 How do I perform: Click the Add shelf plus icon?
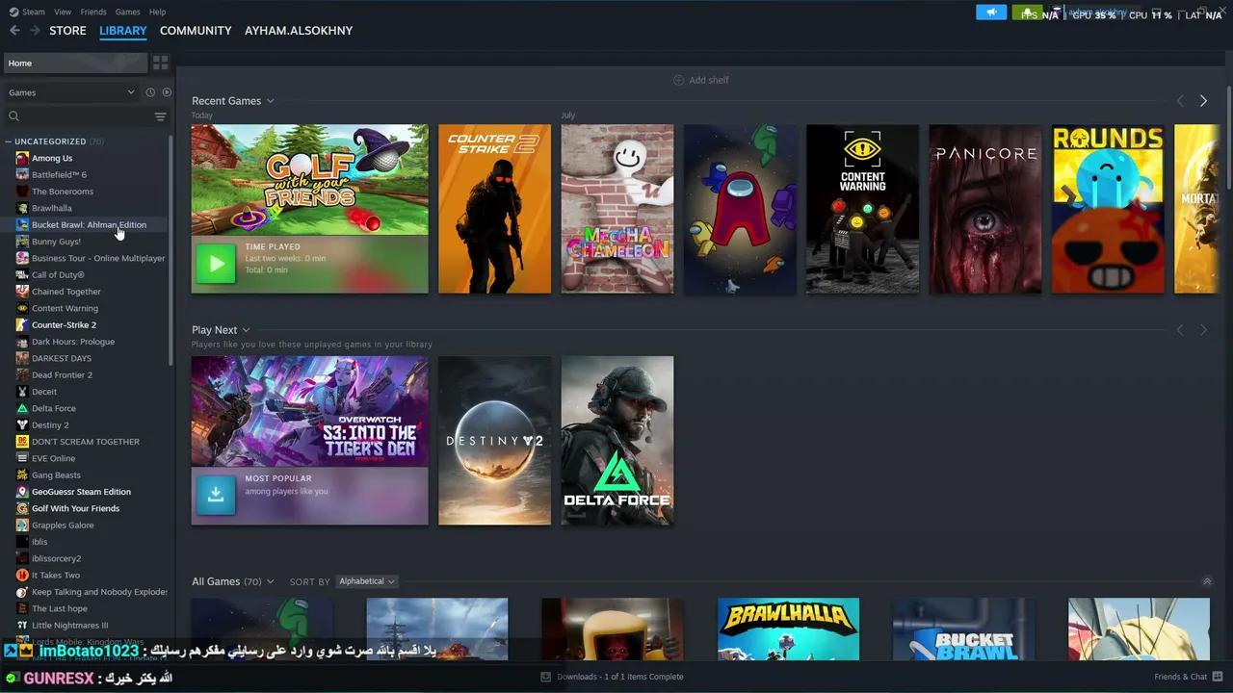pos(678,80)
